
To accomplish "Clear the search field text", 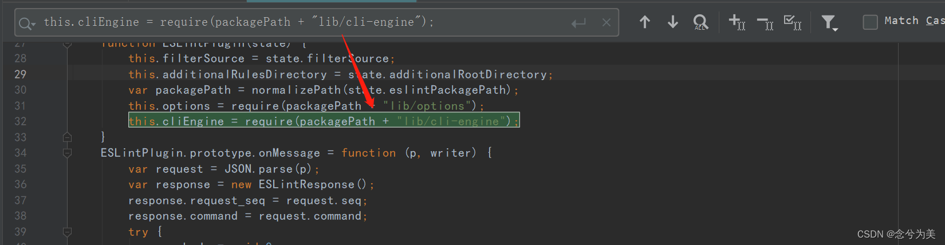I will [x=607, y=23].
